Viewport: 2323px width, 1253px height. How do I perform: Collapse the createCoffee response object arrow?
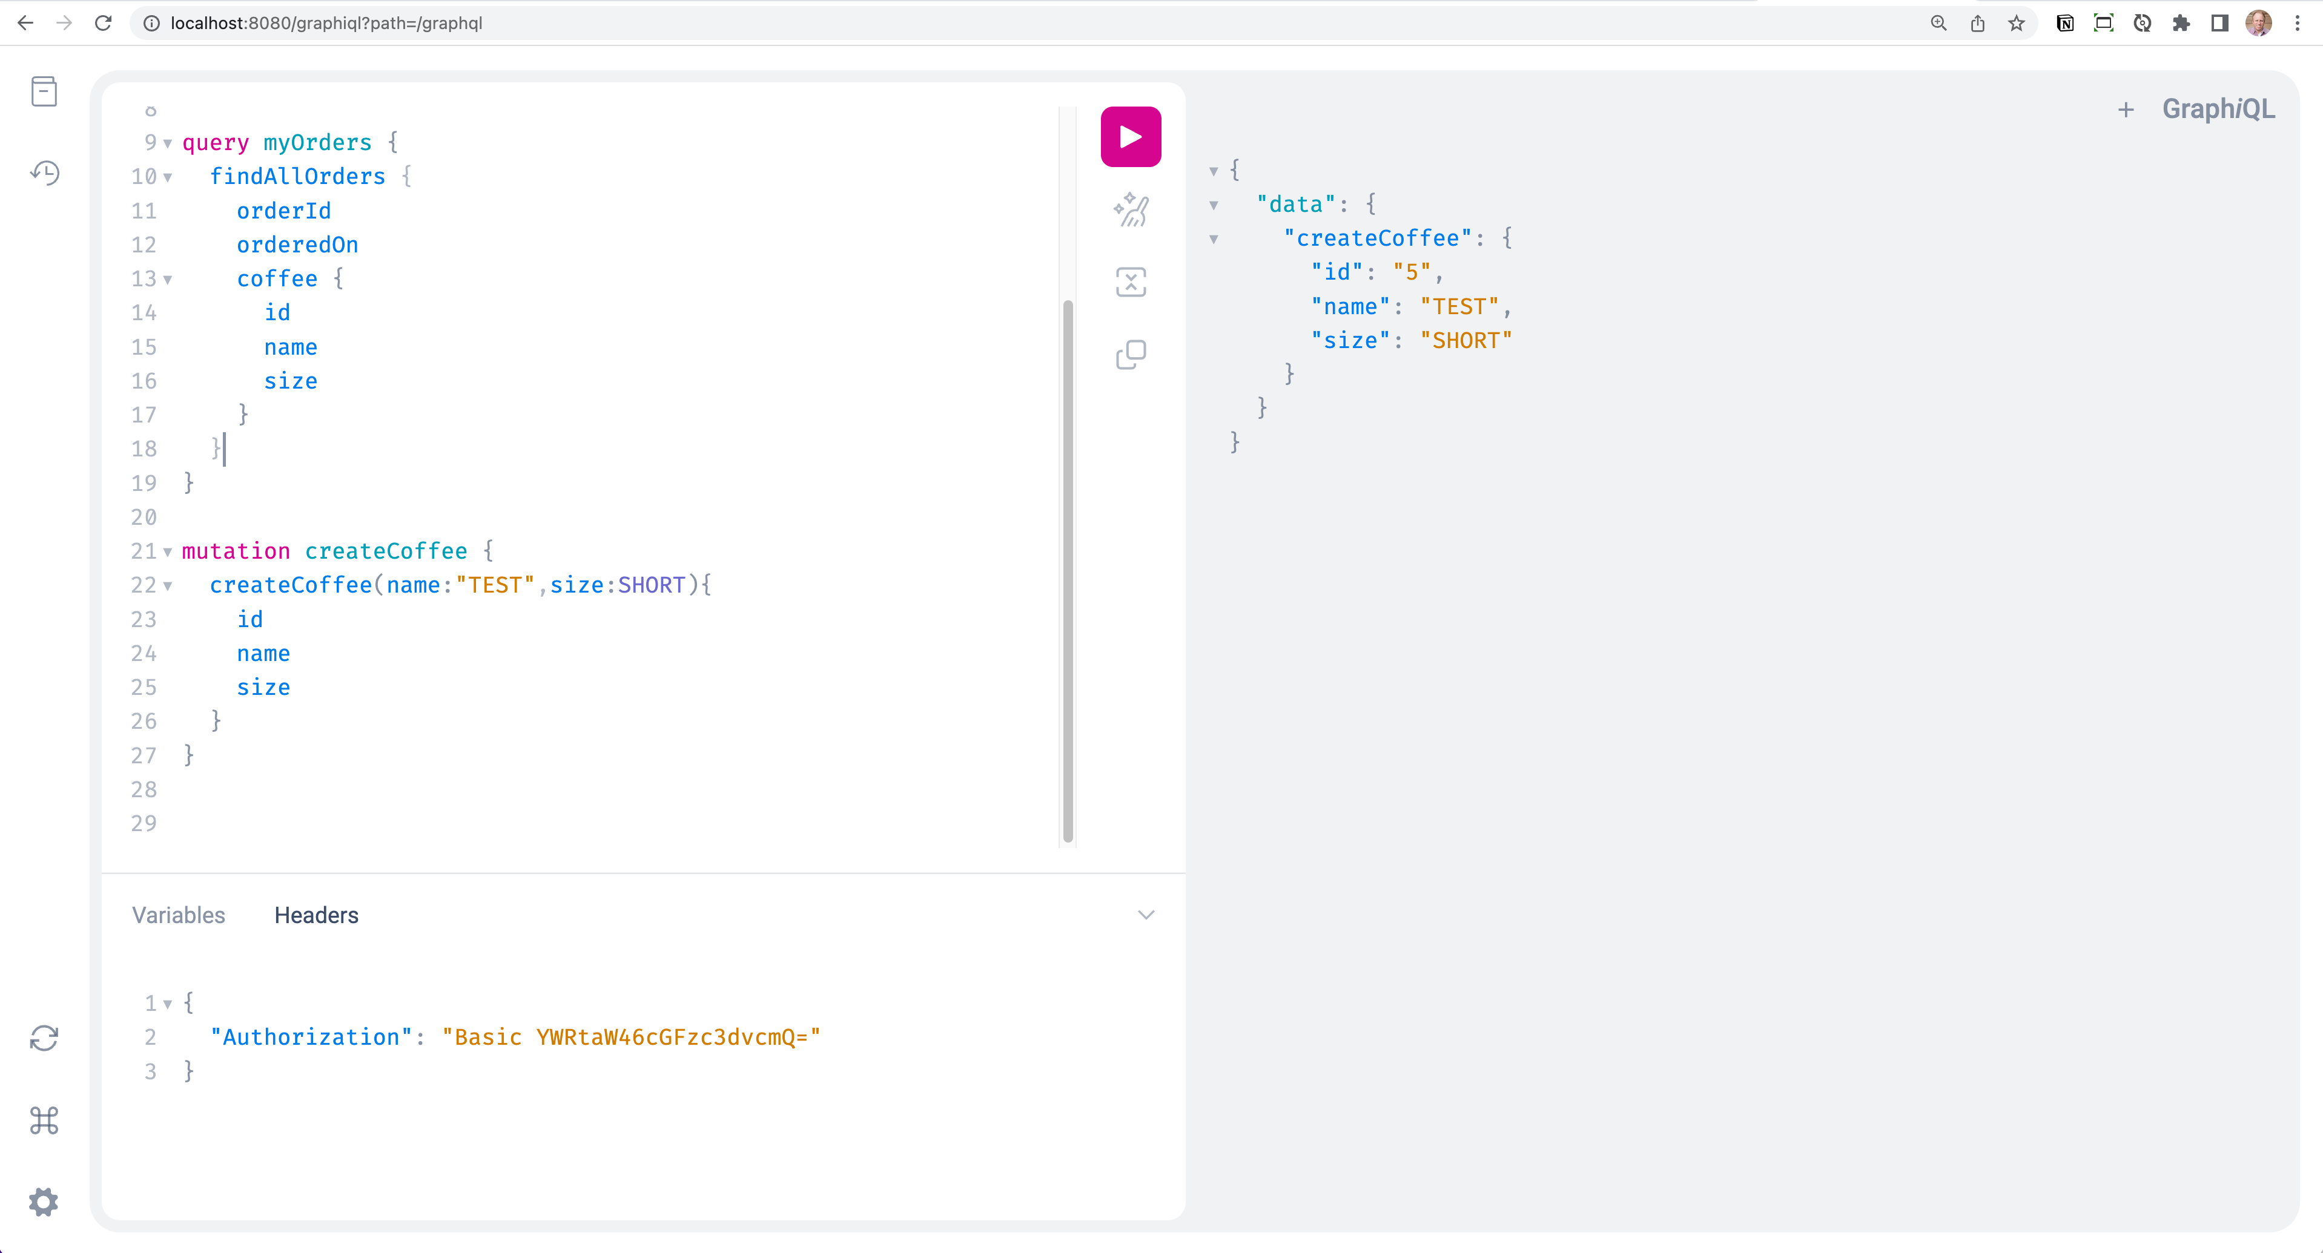pyautogui.click(x=1214, y=239)
